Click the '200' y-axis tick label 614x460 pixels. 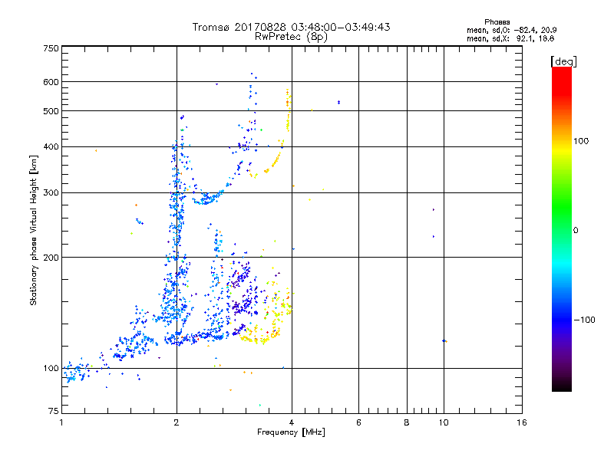pyautogui.click(x=51, y=258)
